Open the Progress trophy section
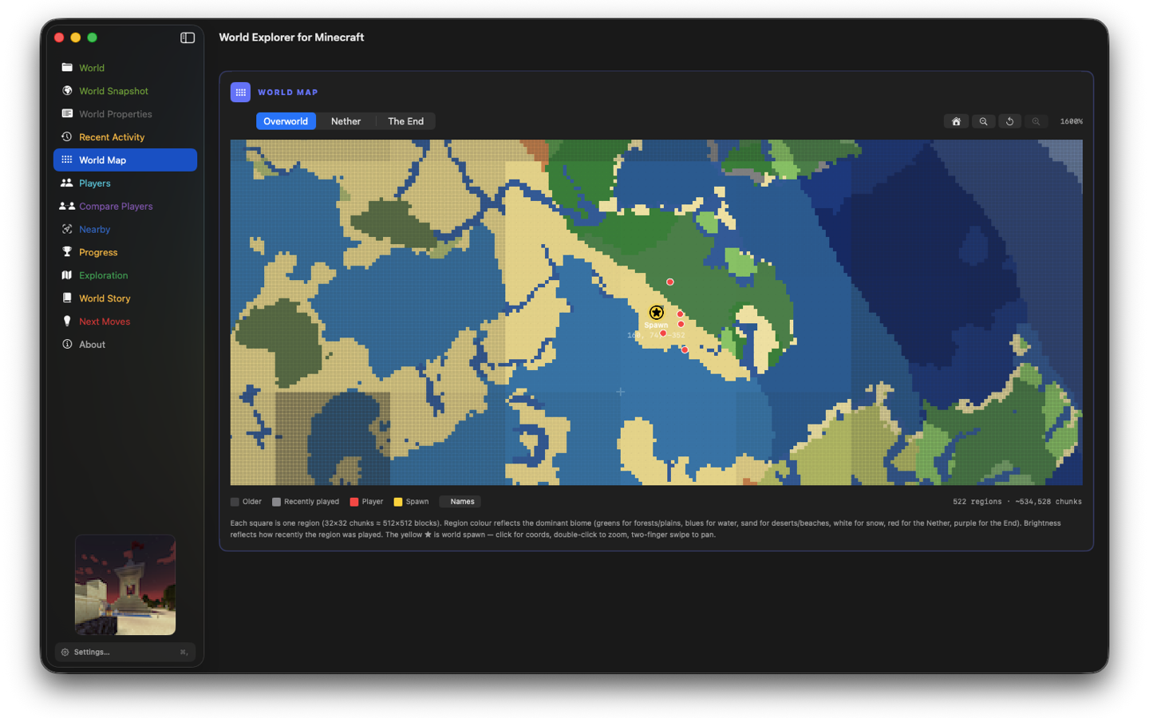 (125, 252)
